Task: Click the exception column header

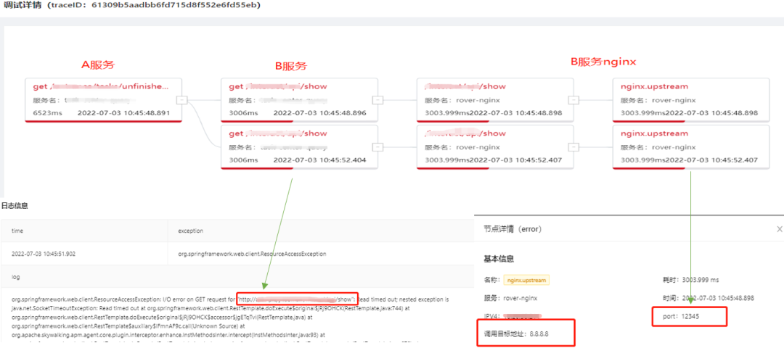Action: point(190,231)
